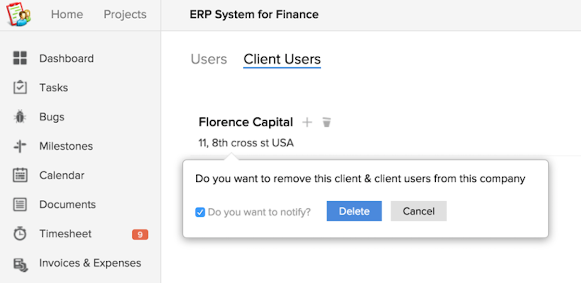Screen dimensions: 581x283
Task: Open the Florence Capital client name
Action: point(246,122)
